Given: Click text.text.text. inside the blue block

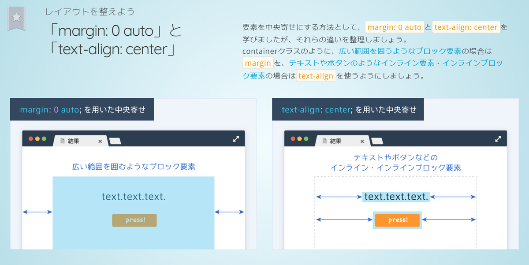Looking at the screenshot, I should point(134,197).
